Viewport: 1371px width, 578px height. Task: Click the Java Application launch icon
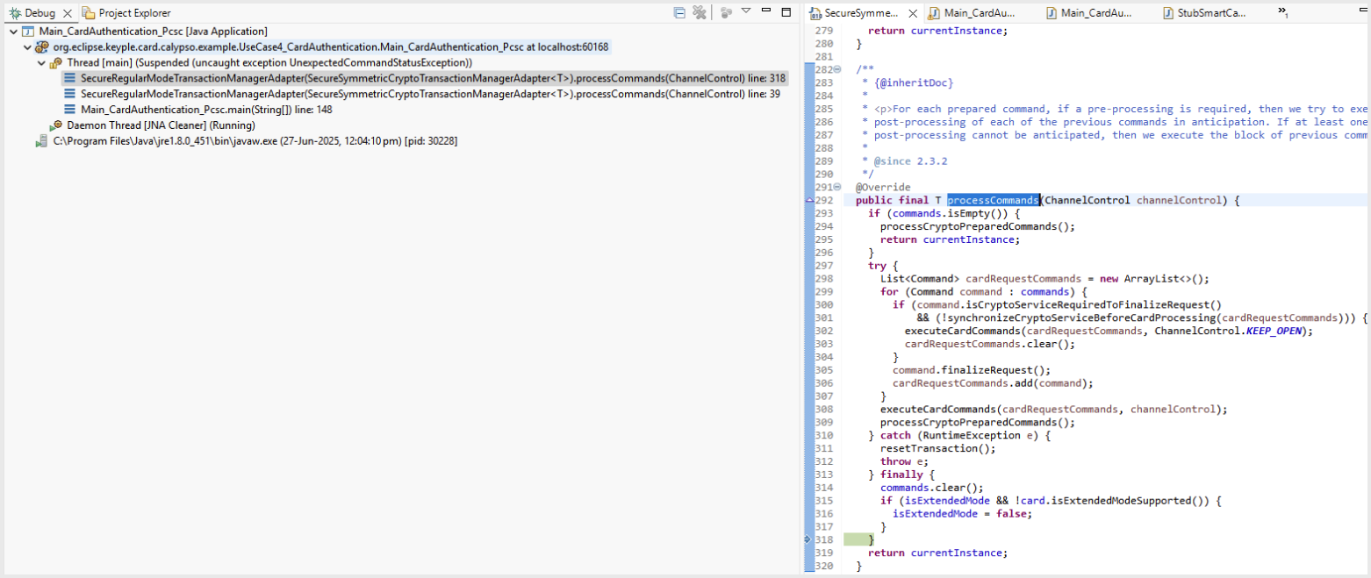click(28, 32)
